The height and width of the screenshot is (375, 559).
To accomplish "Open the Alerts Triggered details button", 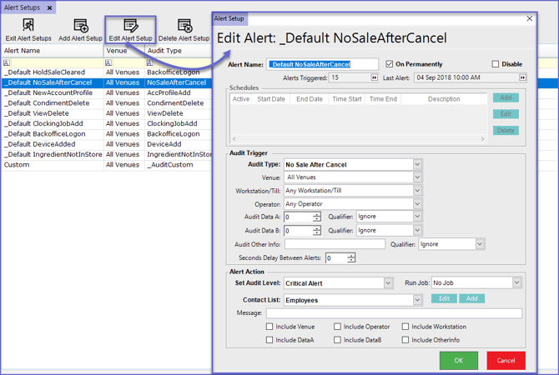I will pyautogui.click(x=374, y=77).
